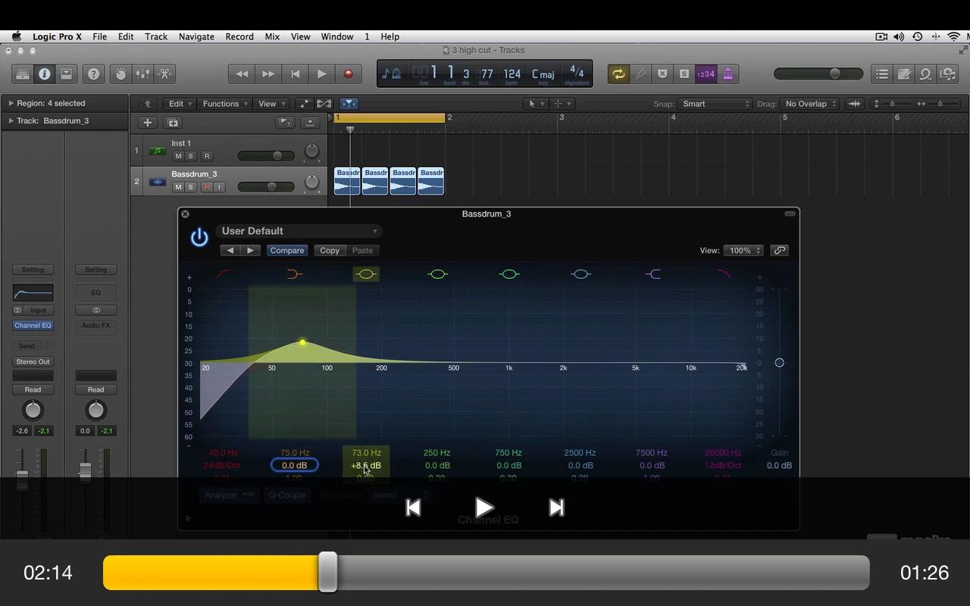Toggle Channel EQ power button off
The image size is (970, 606).
click(x=199, y=238)
